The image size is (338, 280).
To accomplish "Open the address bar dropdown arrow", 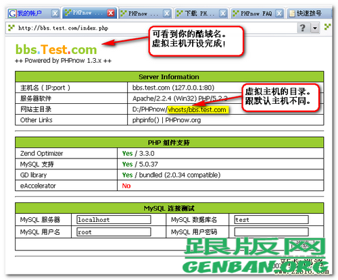I will [x=315, y=28].
